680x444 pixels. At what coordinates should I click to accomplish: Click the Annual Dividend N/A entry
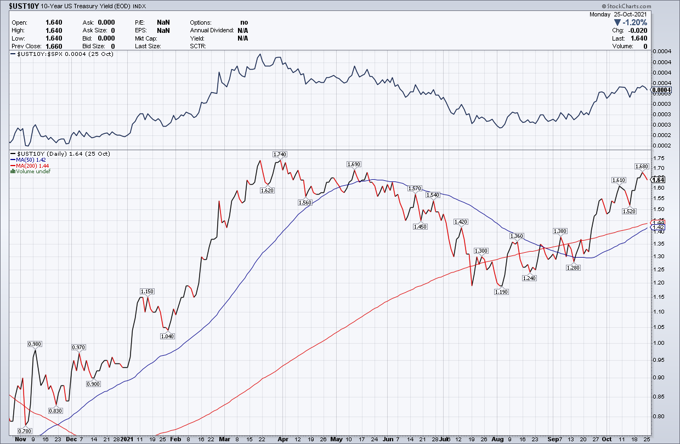coord(219,31)
